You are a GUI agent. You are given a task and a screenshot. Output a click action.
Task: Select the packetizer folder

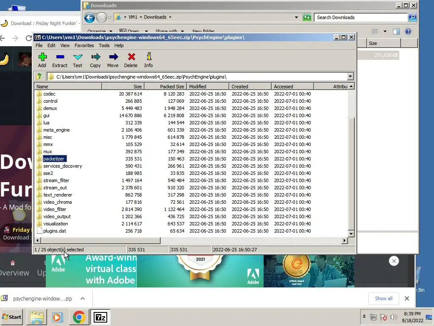[54, 159]
